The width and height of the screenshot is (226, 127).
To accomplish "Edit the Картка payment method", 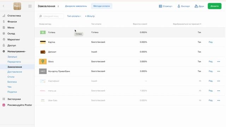I will pos(210,42).
